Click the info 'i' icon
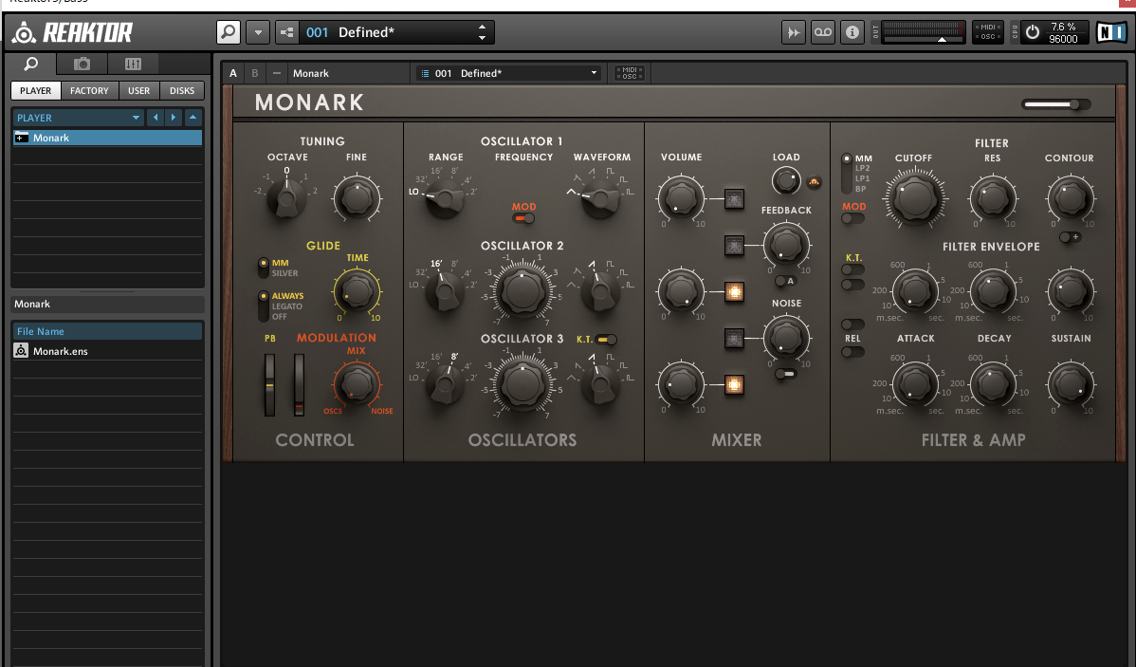Screen dimensions: 1136x667 point(852,32)
